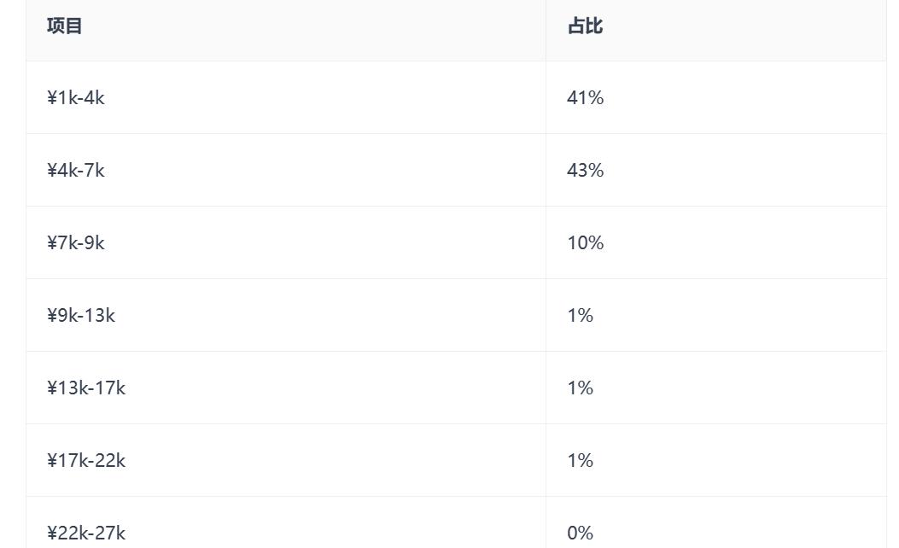Click the 1% value beside ¥9k-13k

(581, 315)
